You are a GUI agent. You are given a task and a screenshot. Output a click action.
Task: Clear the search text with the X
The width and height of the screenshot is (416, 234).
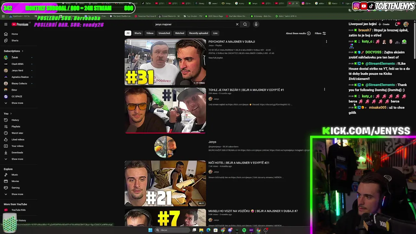click(237, 24)
